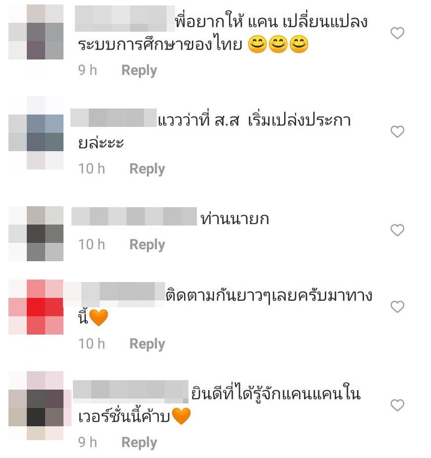Open the red profile picture of the commenter
Screen dimensions: 431x458
36,307
